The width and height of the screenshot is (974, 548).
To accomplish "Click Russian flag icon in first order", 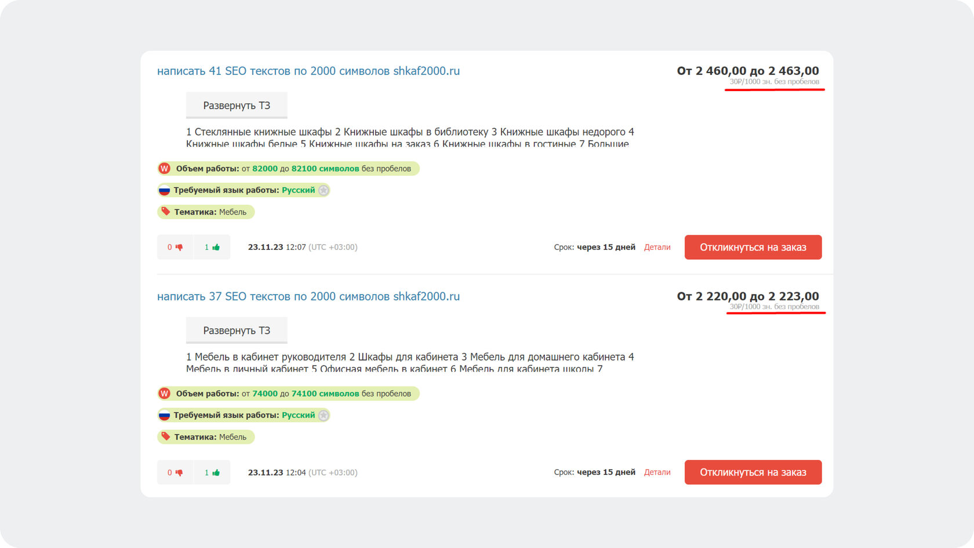I will [x=165, y=190].
